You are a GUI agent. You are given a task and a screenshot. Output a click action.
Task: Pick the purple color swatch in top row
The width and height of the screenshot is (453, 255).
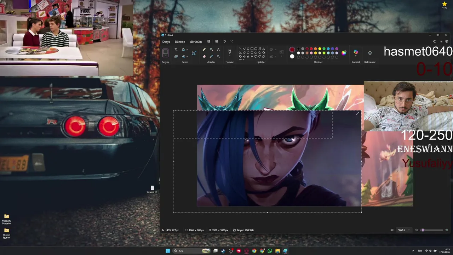(x=337, y=49)
